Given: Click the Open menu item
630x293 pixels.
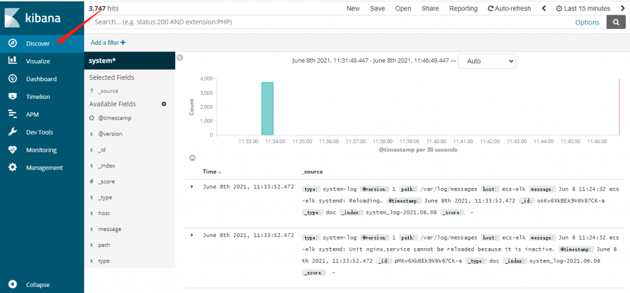Looking at the screenshot, I should (403, 9).
